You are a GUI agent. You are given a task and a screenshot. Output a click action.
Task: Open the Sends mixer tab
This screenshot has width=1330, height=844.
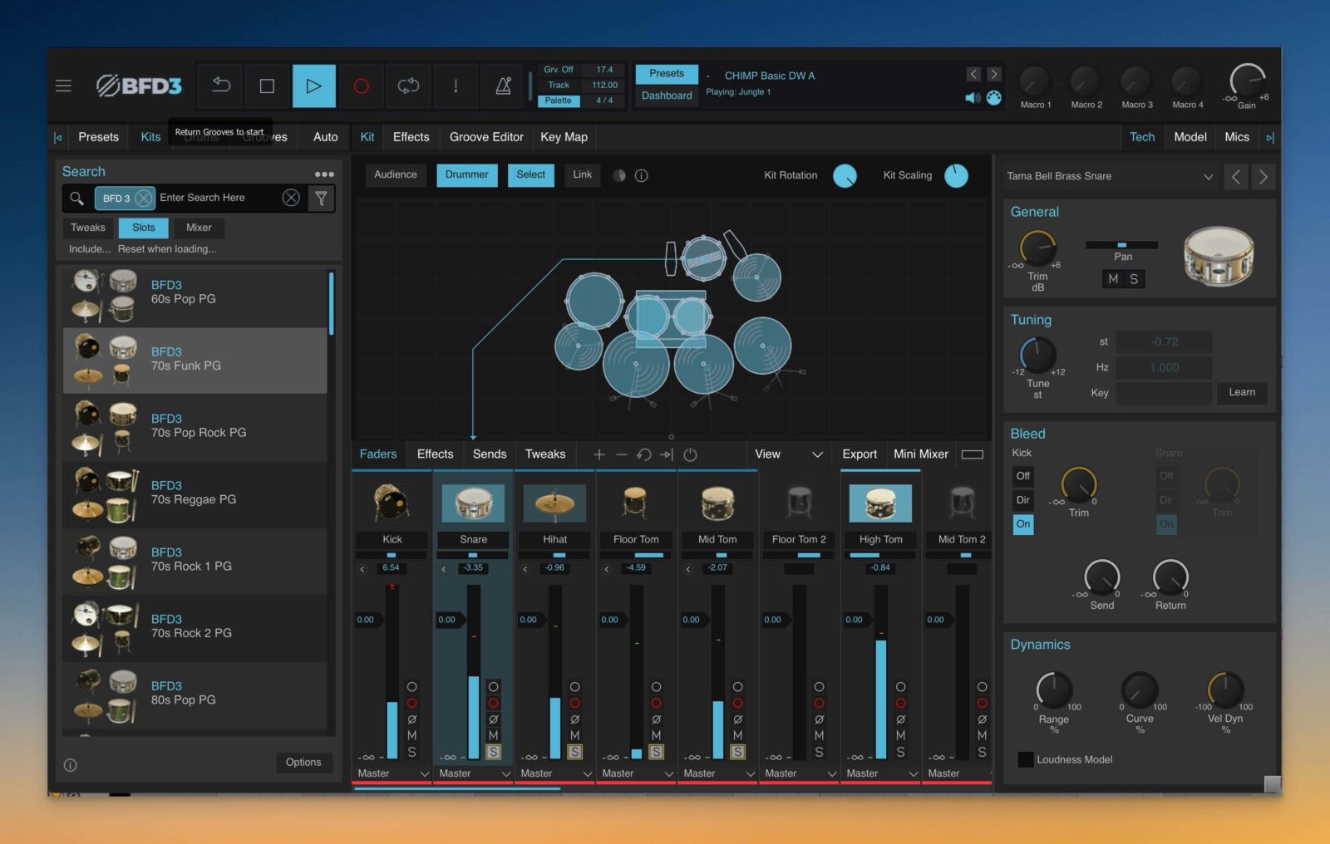pos(489,454)
